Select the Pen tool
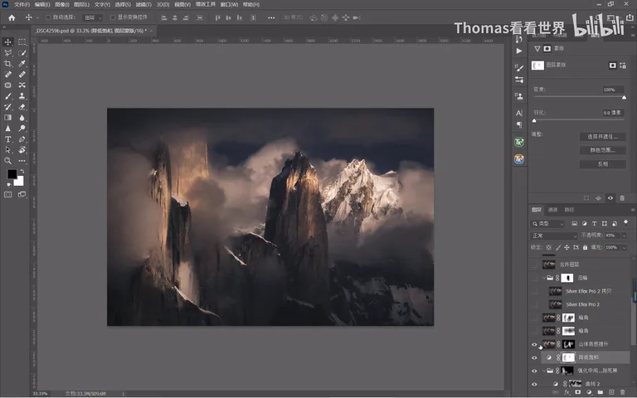Image resolution: width=637 pixels, height=398 pixels. pos(22,139)
